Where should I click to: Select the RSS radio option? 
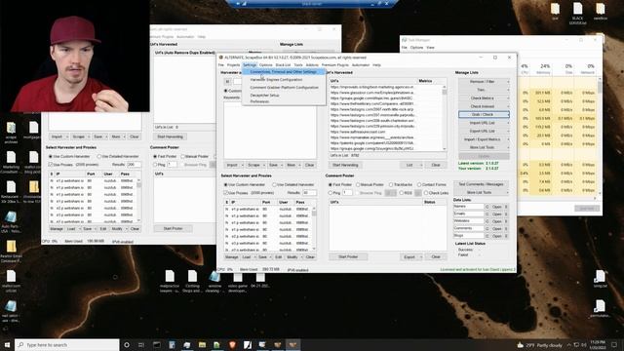406,193
